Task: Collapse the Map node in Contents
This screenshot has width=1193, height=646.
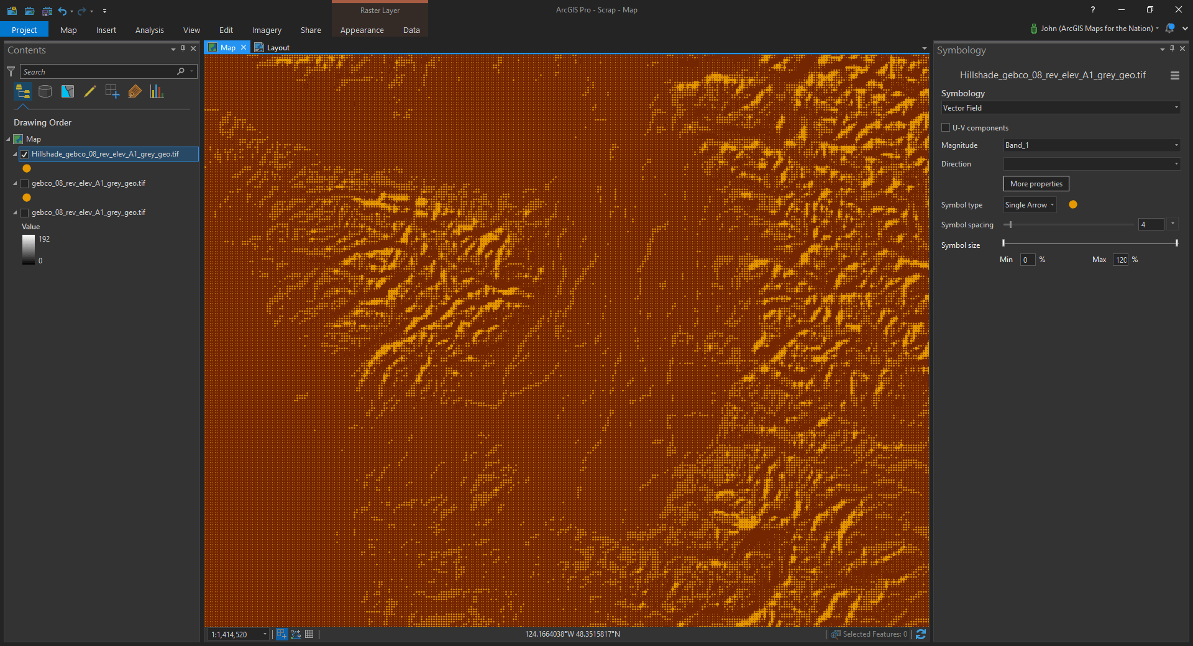Action: (x=8, y=139)
